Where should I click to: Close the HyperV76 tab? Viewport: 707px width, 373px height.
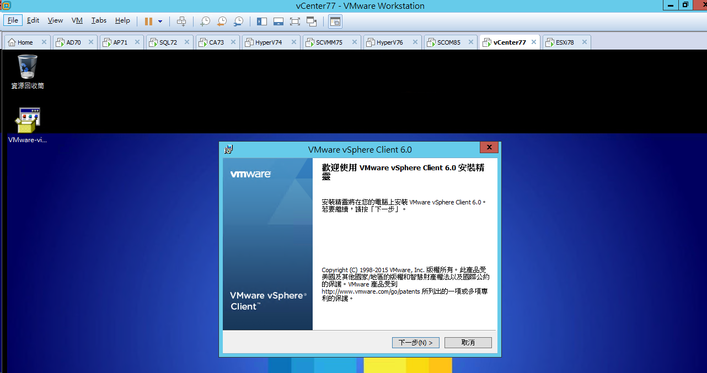(415, 42)
